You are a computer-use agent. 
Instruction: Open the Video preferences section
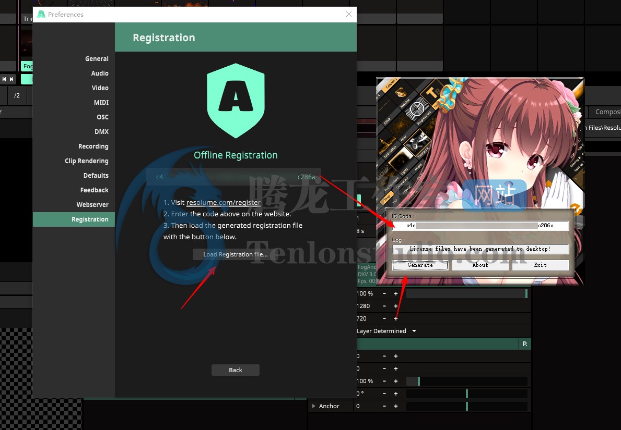point(100,88)
